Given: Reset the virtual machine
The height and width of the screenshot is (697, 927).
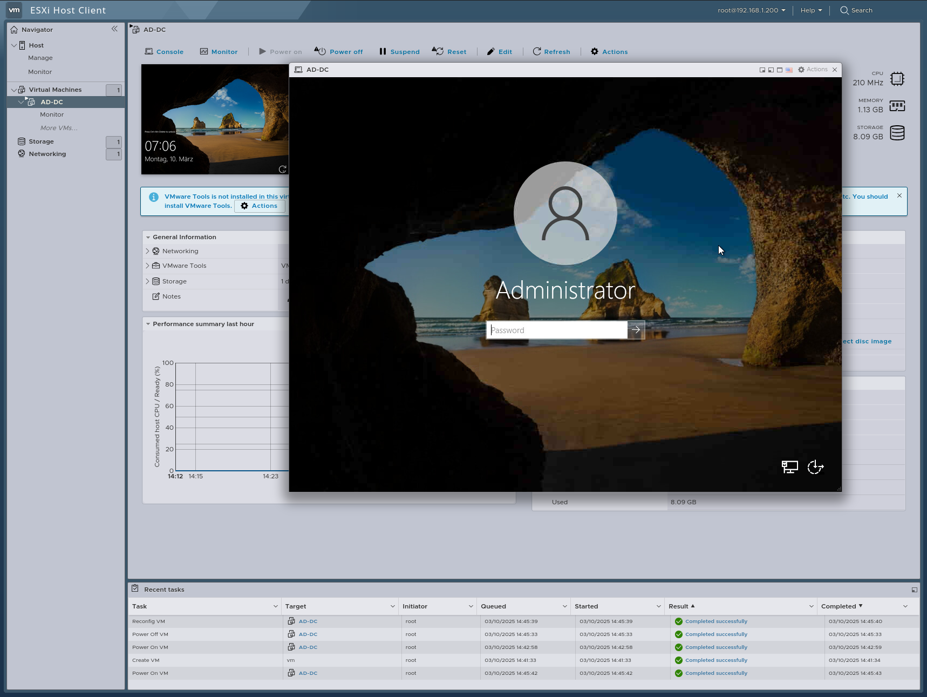Looking at the screenshot, I should coord(449,52).
